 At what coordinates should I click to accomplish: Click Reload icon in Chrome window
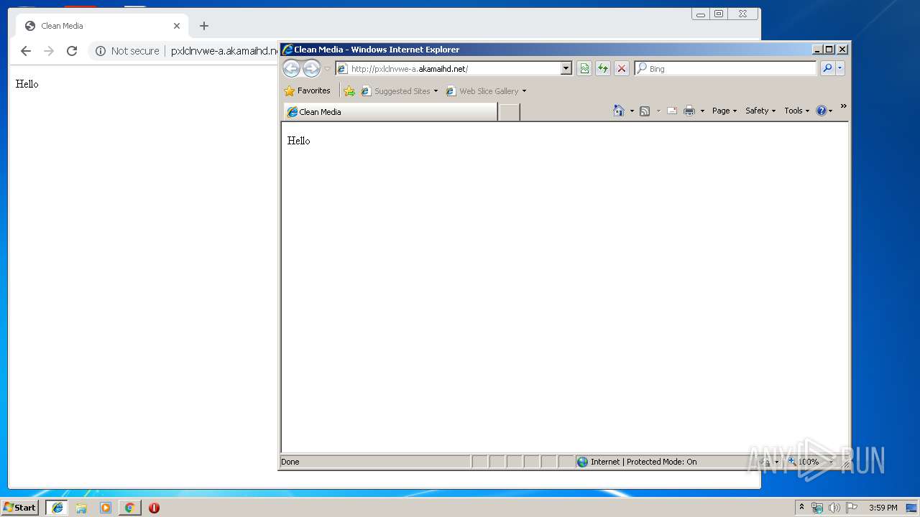tap(72, 51)
